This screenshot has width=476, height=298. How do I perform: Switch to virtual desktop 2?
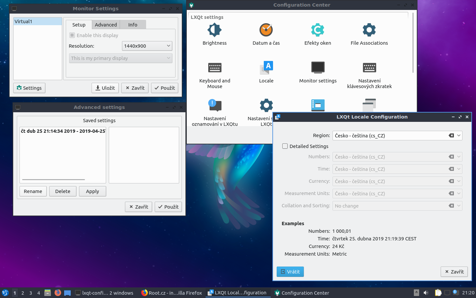(x=23, y=293)
